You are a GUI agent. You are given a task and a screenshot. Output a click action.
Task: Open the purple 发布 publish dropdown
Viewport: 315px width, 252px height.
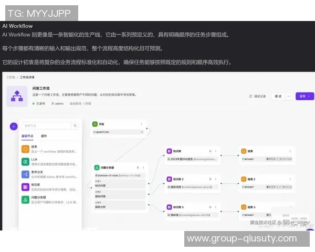(304, 96)
